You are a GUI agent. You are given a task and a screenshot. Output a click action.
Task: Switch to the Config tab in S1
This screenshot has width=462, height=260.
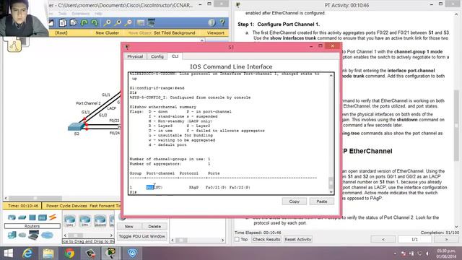tap(157, 56)
